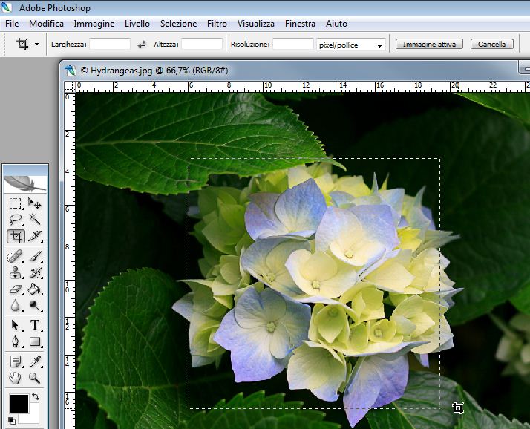530x429 pixels.
Task: Open the Finestra menu
Action: click(300, 24)
